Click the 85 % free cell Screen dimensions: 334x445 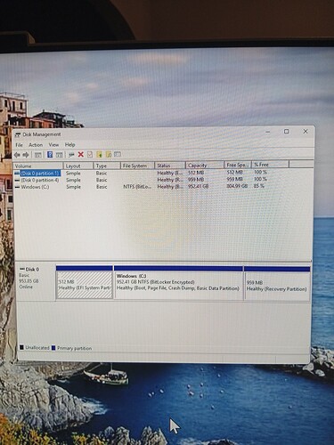coord(259,186)
